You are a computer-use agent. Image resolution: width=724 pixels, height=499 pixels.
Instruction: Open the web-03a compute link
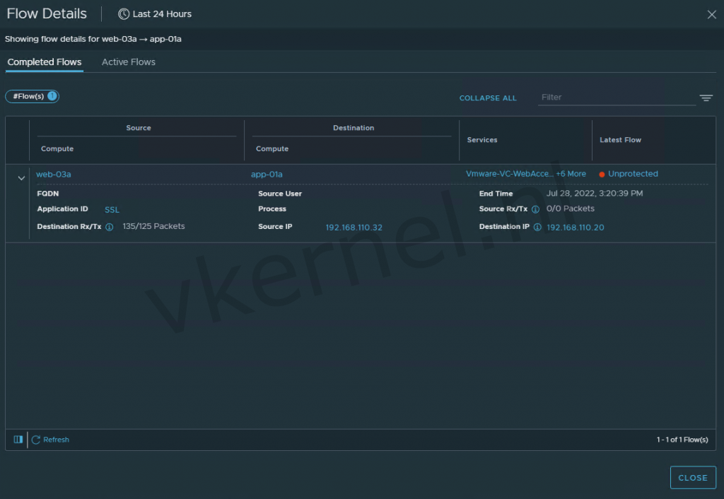(x=53, y=174)
